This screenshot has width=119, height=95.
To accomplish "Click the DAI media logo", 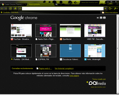I will [96, 83].
